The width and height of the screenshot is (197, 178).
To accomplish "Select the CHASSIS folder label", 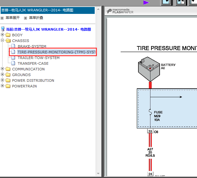I will coord(21,41).
